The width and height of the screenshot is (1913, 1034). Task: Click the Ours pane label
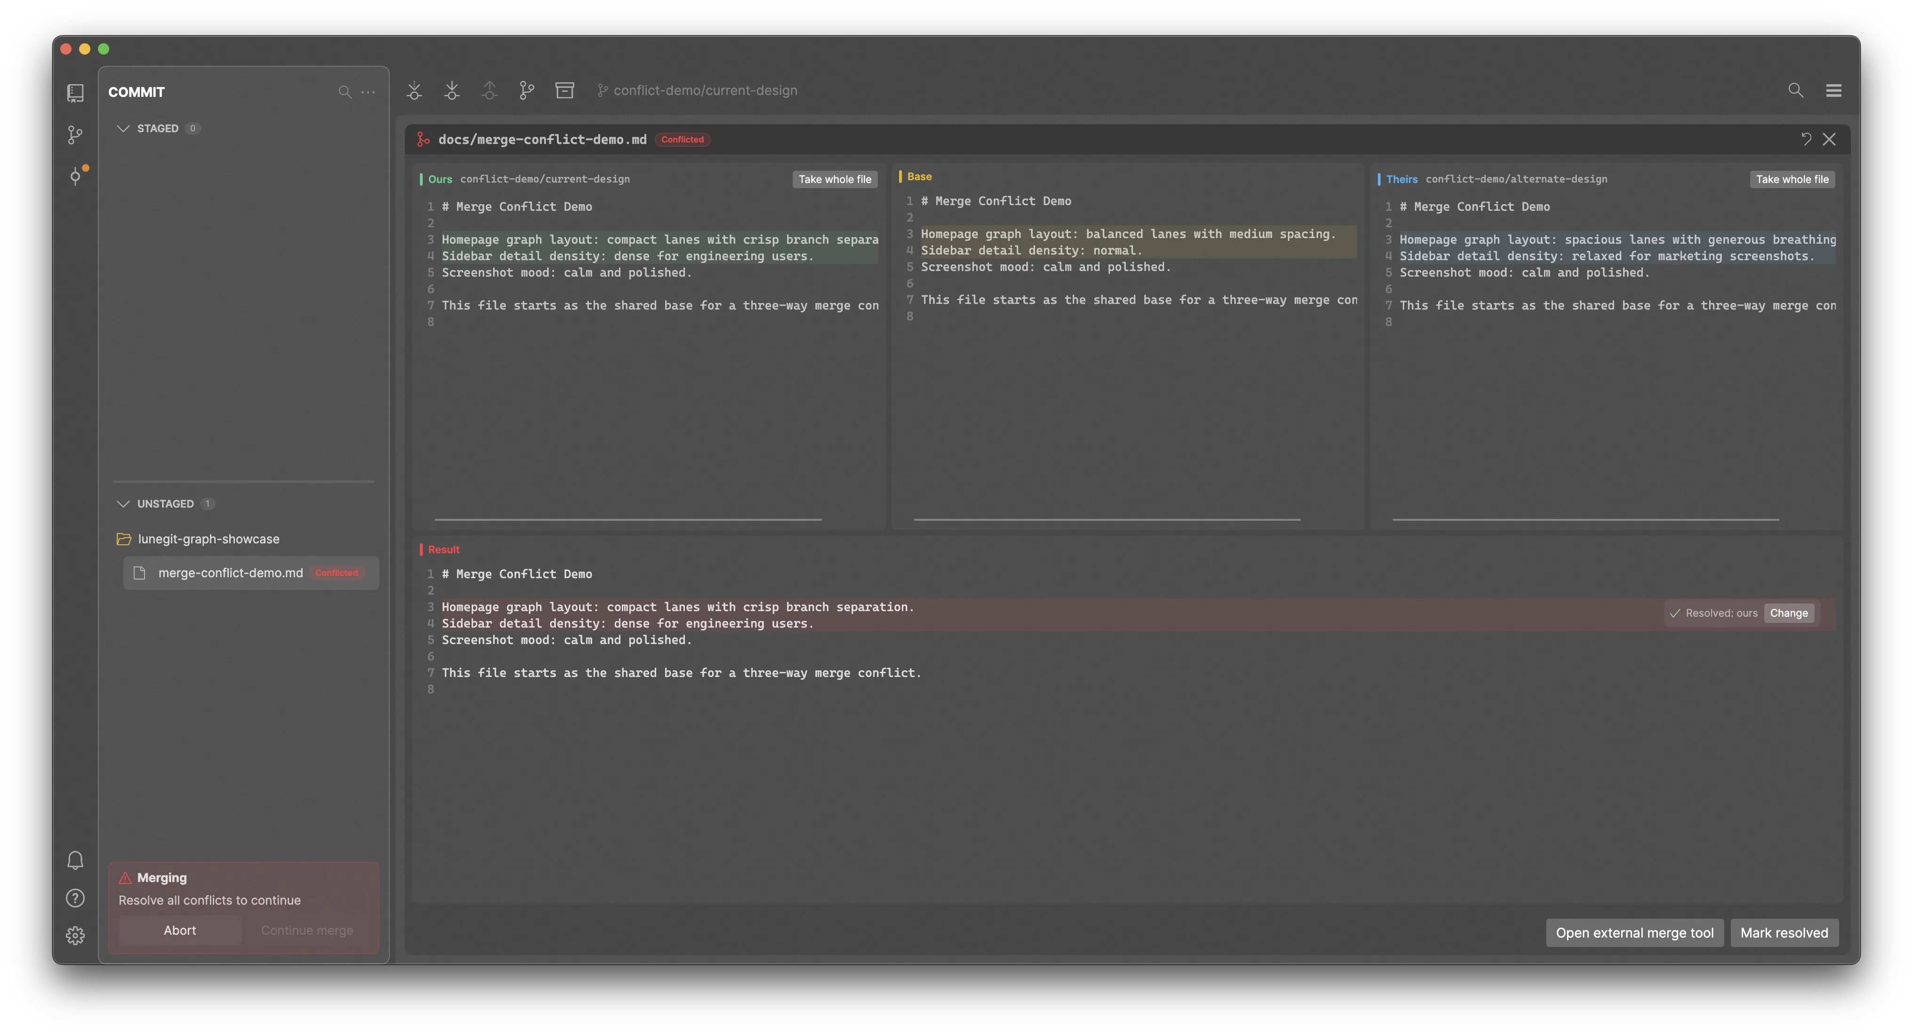440,179
